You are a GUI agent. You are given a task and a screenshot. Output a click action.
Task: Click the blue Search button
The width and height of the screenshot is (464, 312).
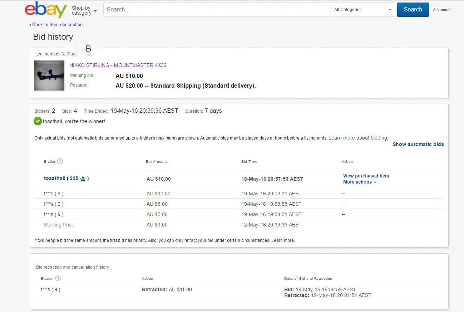(413, 10)
